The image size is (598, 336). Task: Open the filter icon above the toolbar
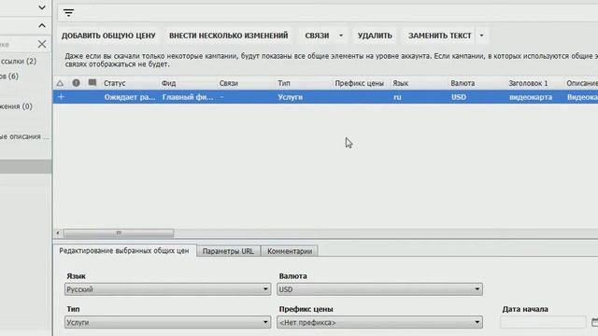point(68,13)
